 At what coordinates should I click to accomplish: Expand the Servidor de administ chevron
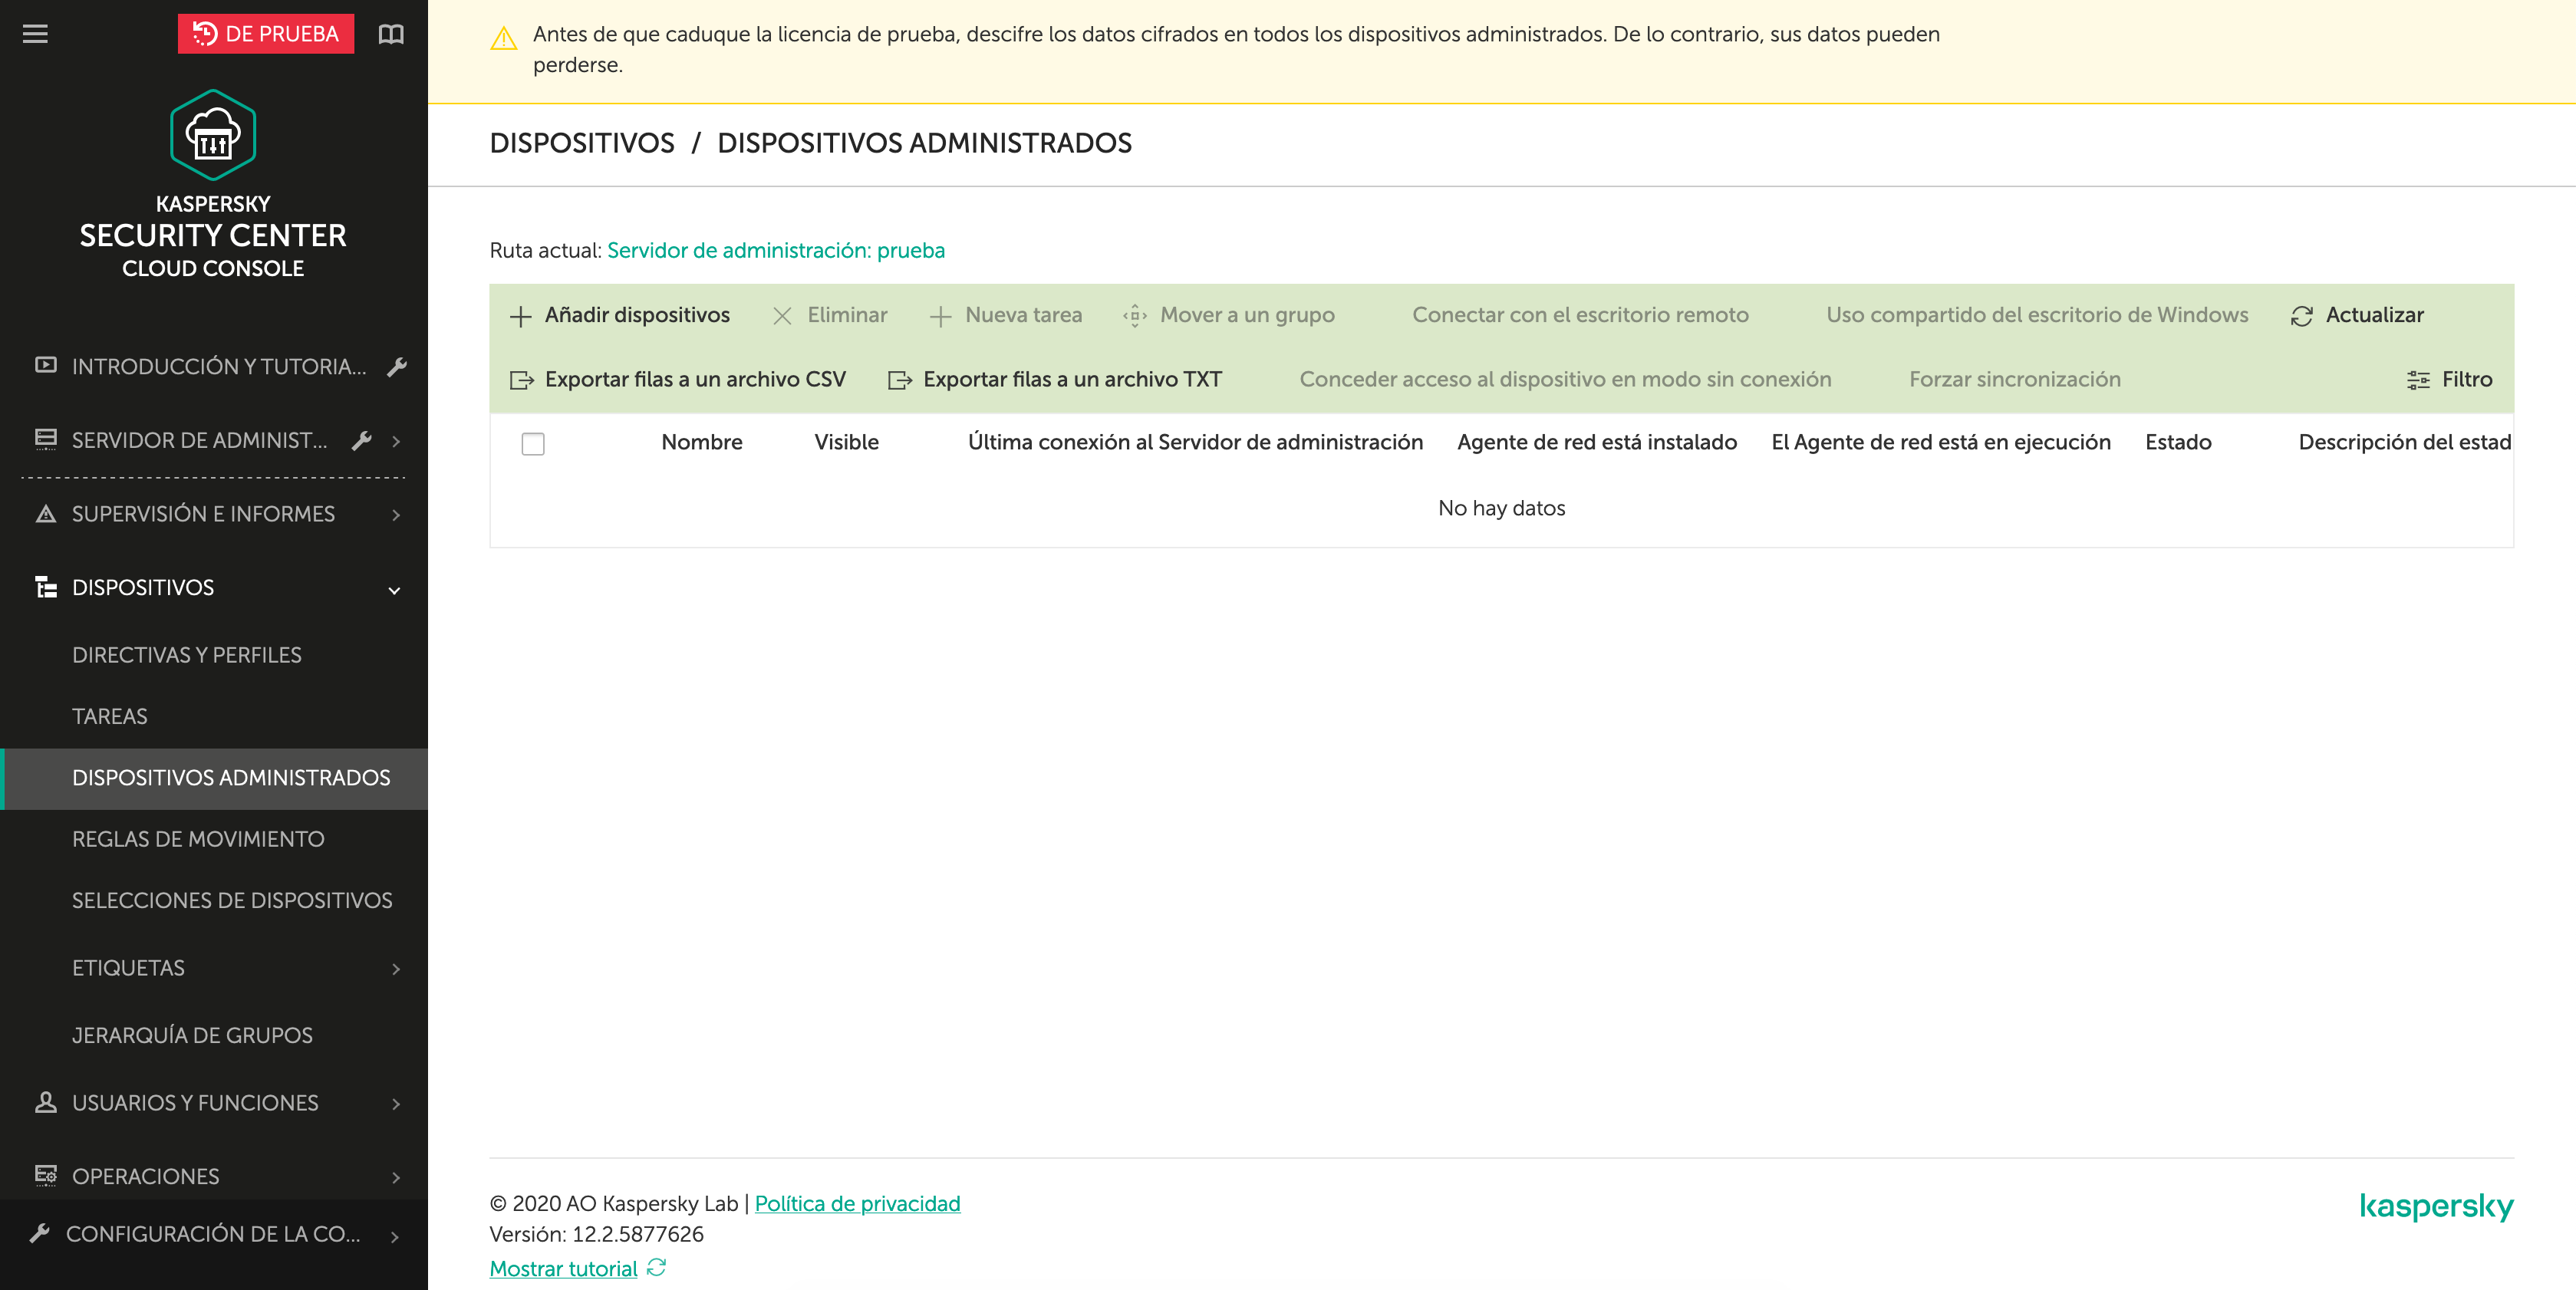point(397,441)
